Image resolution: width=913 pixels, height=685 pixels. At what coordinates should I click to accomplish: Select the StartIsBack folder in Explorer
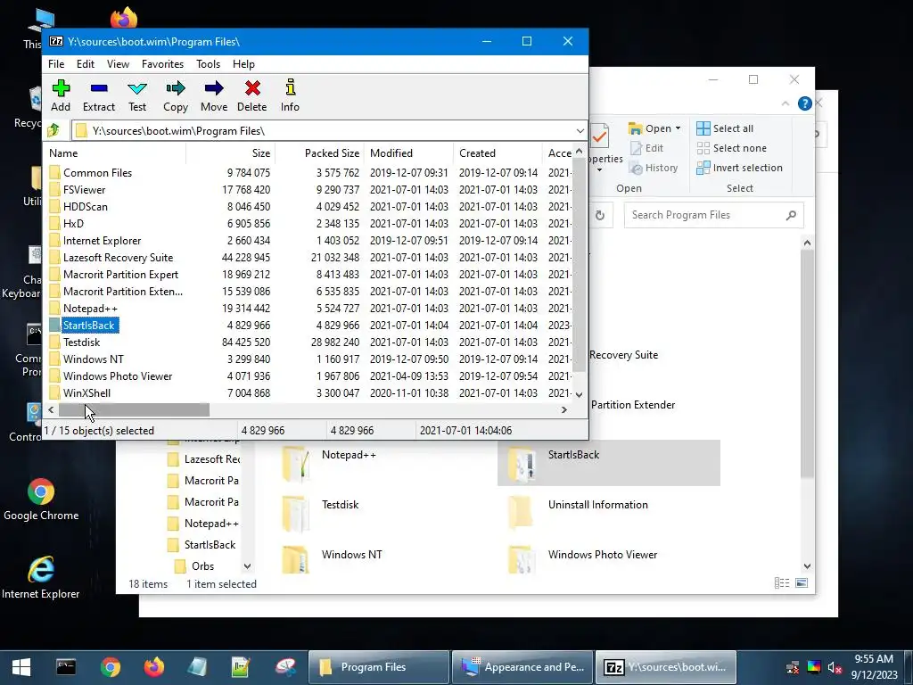coord(608,463)
